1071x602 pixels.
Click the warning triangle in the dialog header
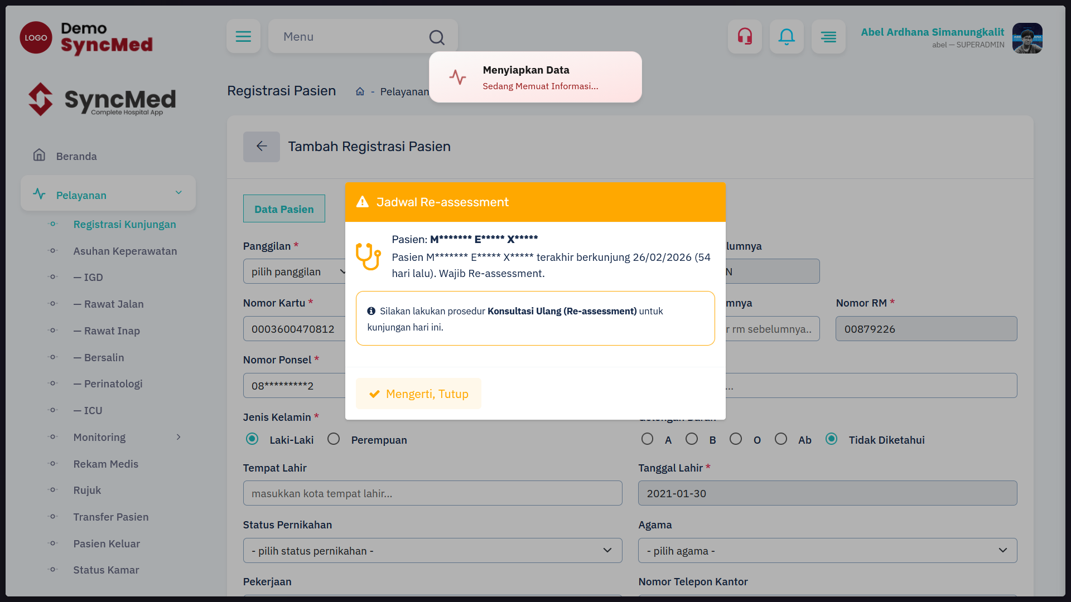[363, 202]
